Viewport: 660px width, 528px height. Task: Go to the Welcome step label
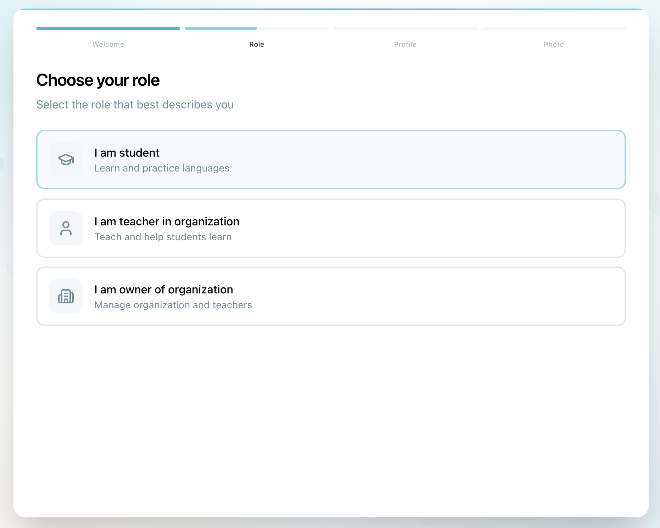[x=108, y=44]
